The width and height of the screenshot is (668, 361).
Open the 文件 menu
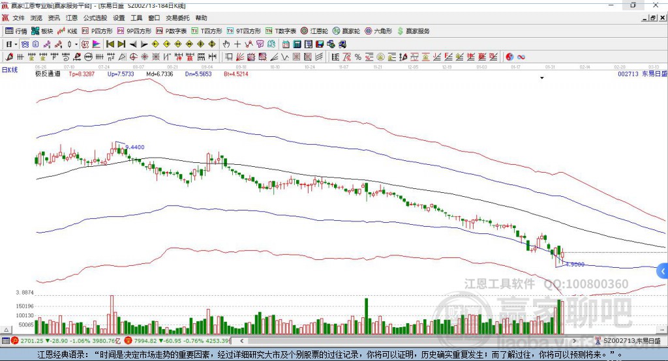point(19,18)
